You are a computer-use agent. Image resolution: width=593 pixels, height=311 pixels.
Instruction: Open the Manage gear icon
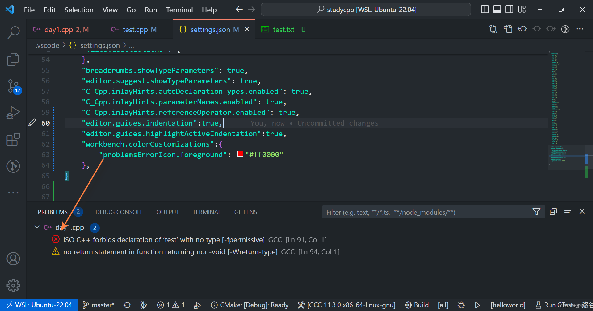[x=13, y=285]
